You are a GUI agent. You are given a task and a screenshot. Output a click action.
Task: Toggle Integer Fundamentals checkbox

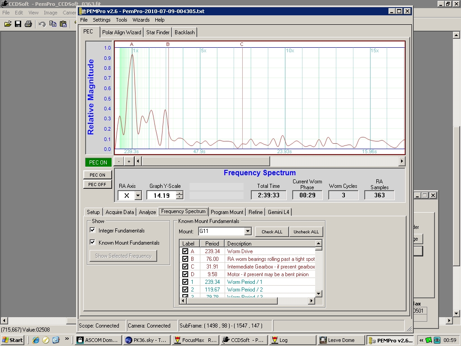[x=92, y=230]
